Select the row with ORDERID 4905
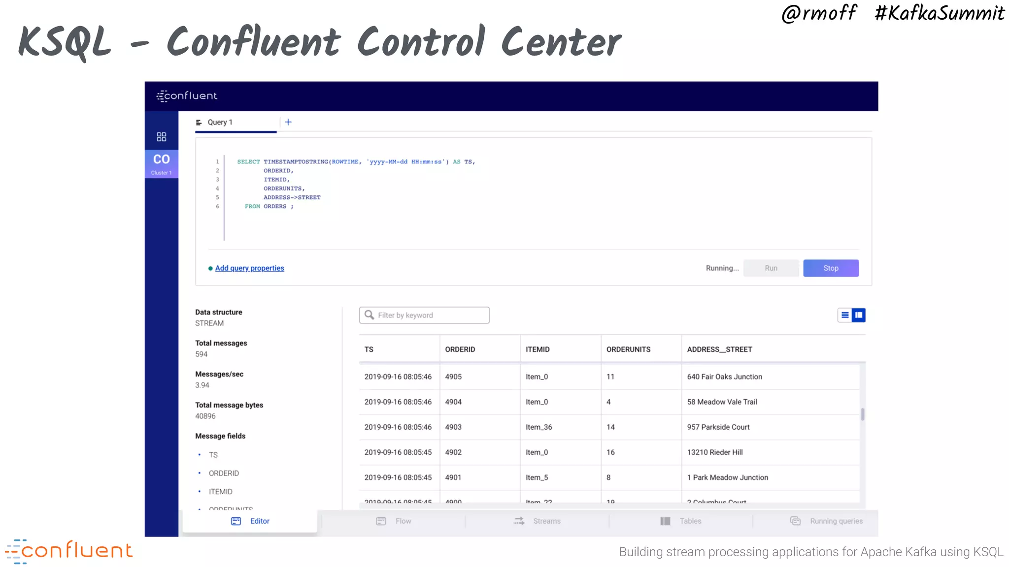This screenshot has width=1009, height=567. (x=609, y=377)
